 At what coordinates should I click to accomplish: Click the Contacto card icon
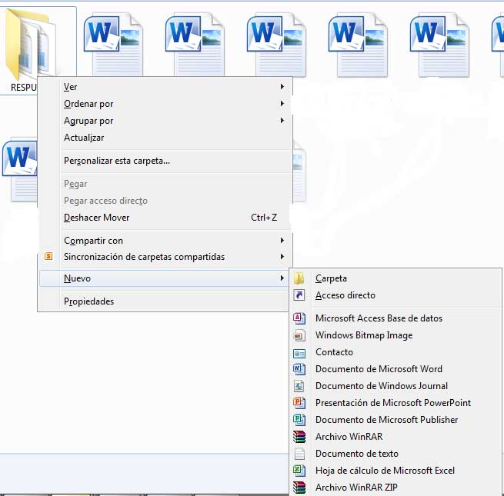pyautogui.click(x=299, y=354)
